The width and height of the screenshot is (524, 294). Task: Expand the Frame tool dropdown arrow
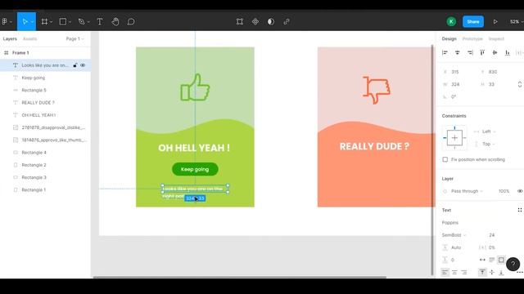[x=51, y=22]
